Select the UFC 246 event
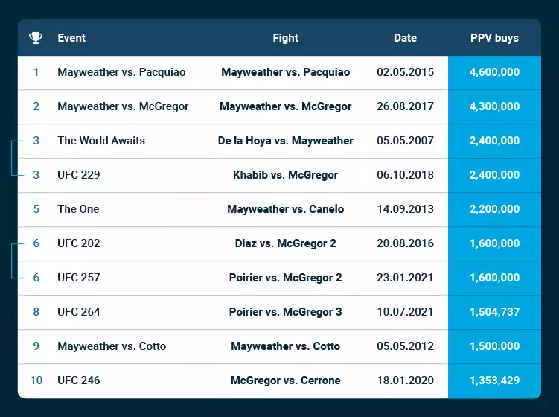Viewport: 559px width, 417px height. [x=79, y=381]
